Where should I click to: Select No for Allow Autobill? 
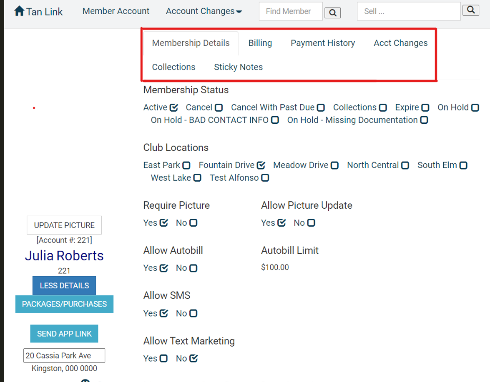click(193, 268)
